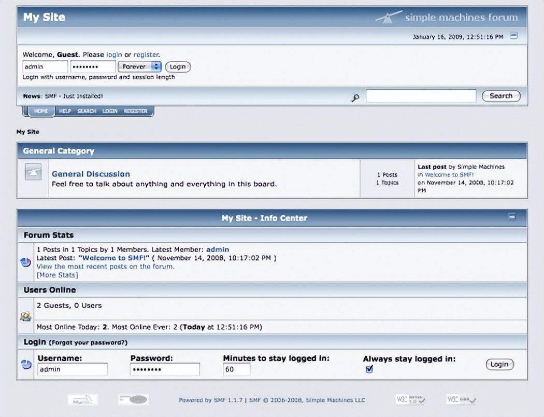Click the Search button
This screenshot has height=417, width=544.
click(x=501, y=96)
